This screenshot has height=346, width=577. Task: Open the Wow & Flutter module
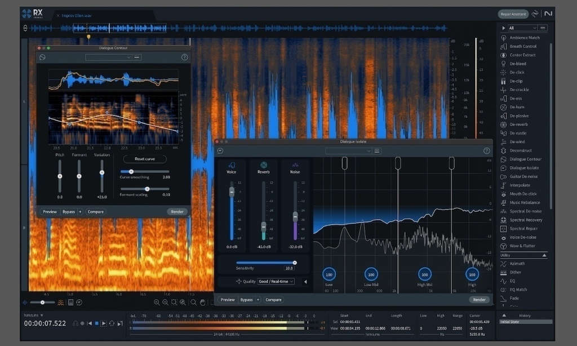pyautogui.click(x=518, y=246)
